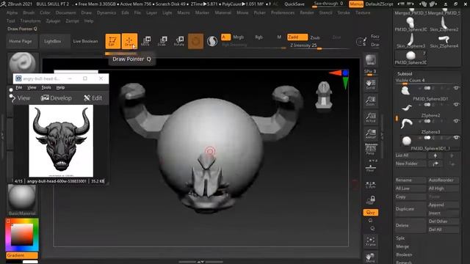Click the Move canvas hand icon

370,257
